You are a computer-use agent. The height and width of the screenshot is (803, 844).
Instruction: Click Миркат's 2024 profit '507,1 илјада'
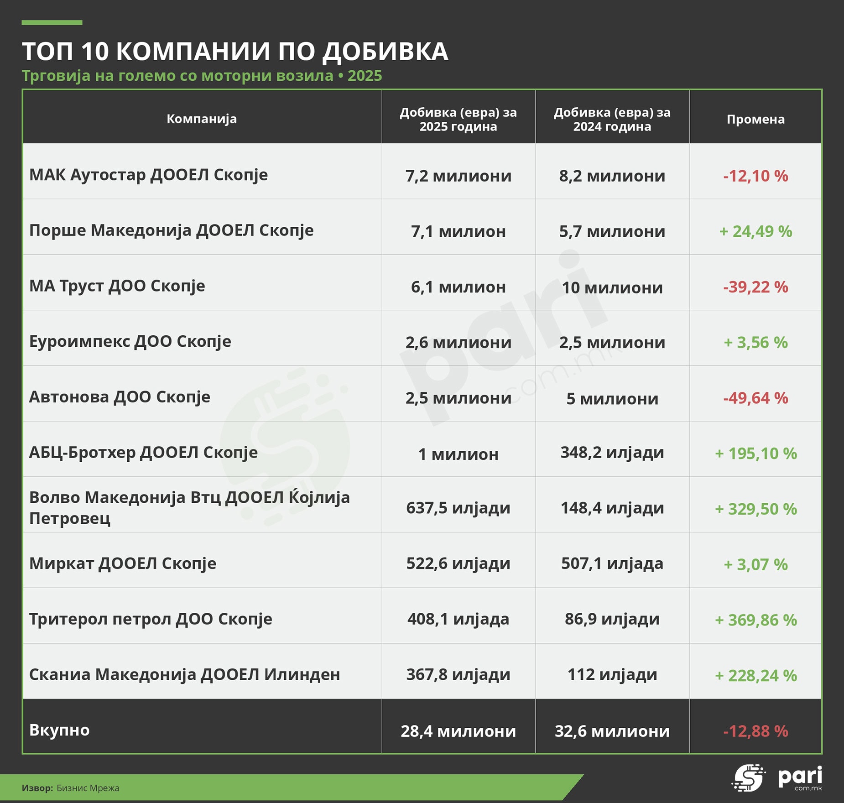[x=612, y=563]
